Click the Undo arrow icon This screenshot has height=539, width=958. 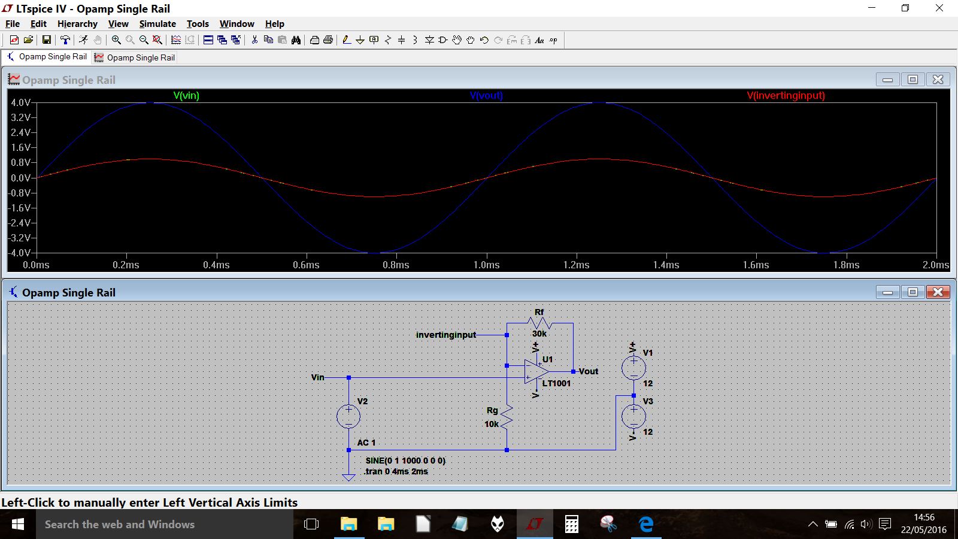(484, 40)
